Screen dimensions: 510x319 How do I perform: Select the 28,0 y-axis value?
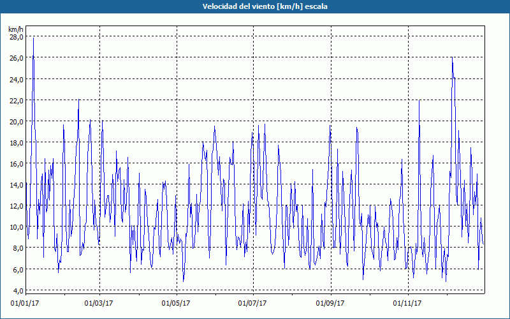pos(17,37)
